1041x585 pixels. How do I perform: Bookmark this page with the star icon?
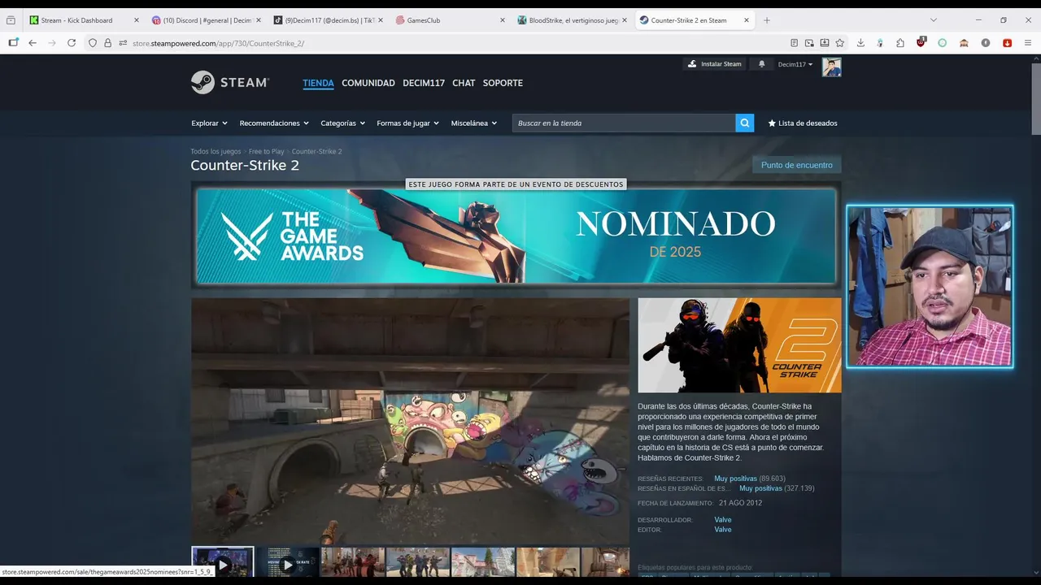pyautogui.click(x=839, y=42)
